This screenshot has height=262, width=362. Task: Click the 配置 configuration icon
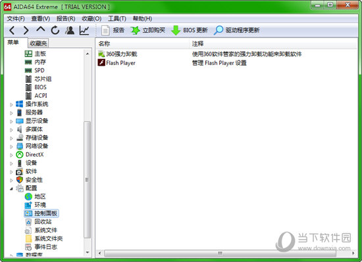pyautogui.click(x=20, y=188)
